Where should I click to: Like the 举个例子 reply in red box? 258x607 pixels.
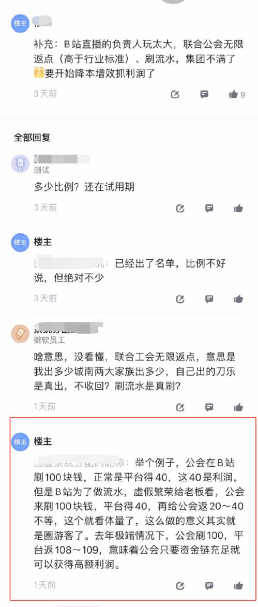(238, 586)
